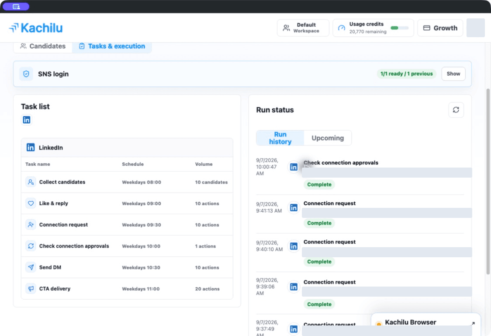Switch to the Tasks & execution tab
The height and width of the screenshot is (336, 491).
[x=112, y=46]
